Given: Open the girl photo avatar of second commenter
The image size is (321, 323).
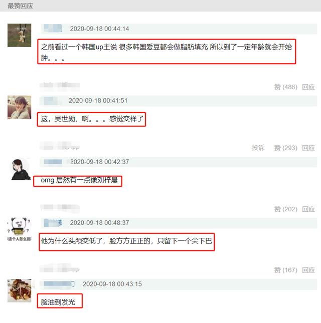Looking at the screenshot, I should pyautogui.click(x=20, y=107).
